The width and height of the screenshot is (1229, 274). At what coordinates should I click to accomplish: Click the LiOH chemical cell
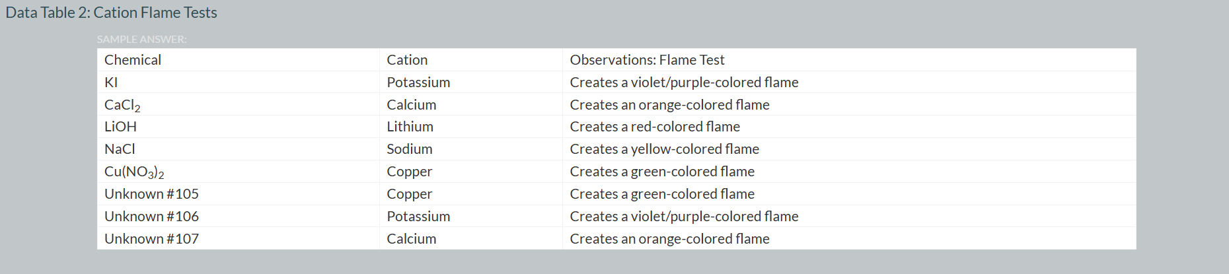pyautogui.click(x=120, y=127)
